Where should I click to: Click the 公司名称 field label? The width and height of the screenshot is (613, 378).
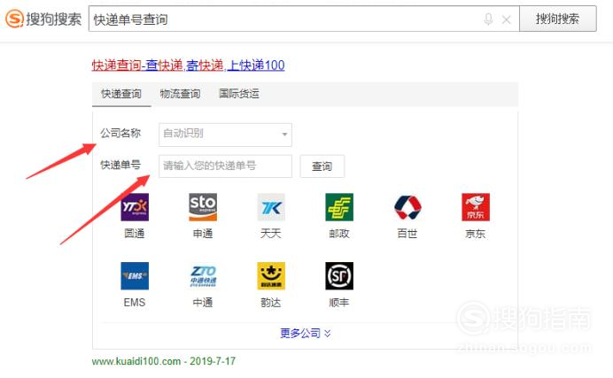click(x=120, y=133)
